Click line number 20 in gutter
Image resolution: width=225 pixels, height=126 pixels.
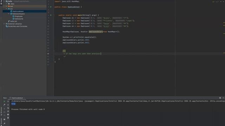tap(48, 54)
